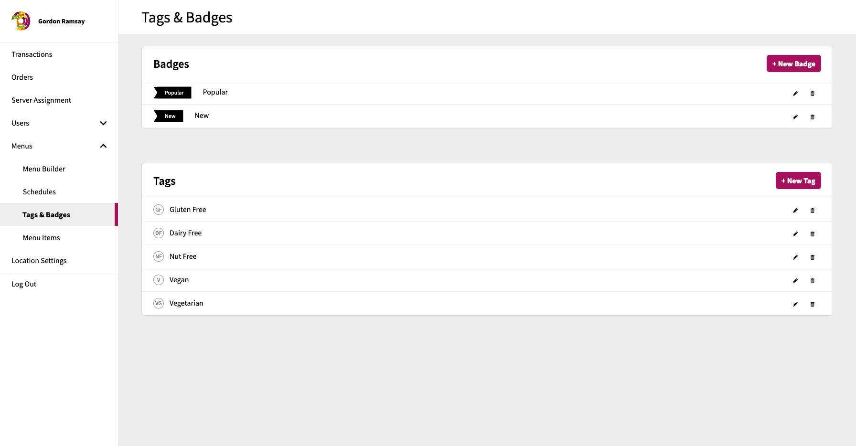Edit the Popular badge with pencil icon

(795, 94)
